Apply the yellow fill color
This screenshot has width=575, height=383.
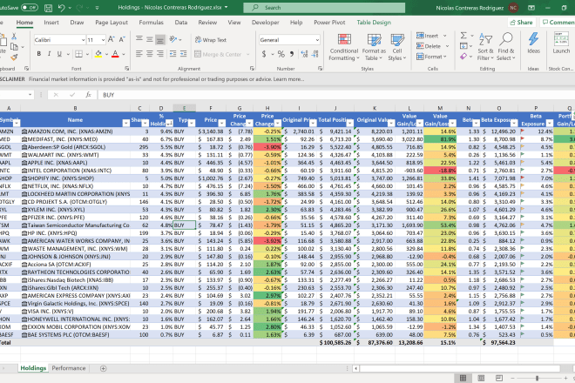click(x=98, y=54)
